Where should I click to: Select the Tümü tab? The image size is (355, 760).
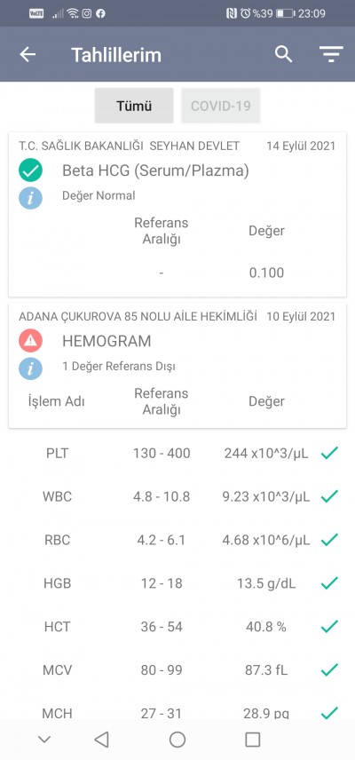tap(134, 106)
